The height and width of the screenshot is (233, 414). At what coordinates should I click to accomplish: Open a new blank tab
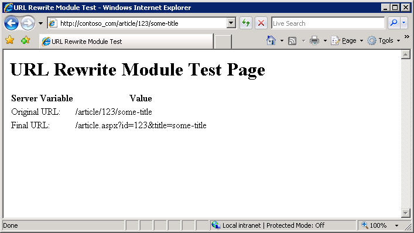point(223,42)
